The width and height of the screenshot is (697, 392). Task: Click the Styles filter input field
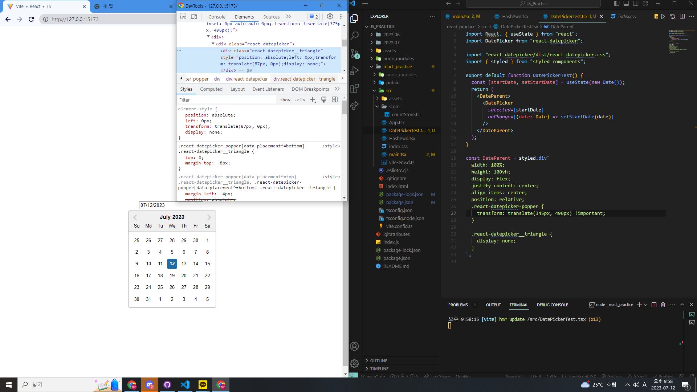pos(227,100)
